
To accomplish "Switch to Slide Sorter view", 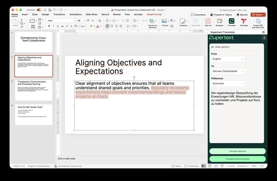I will click(210, 166).
